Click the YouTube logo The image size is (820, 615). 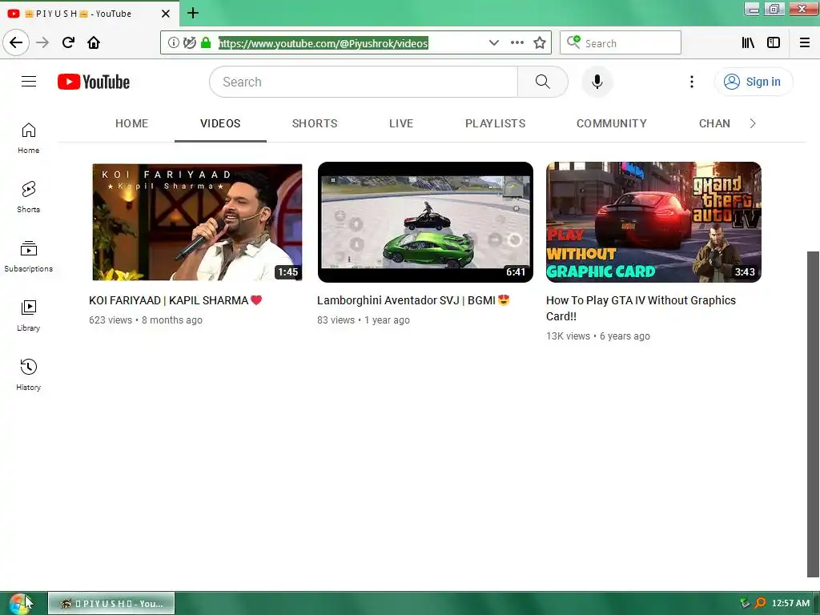94,82
